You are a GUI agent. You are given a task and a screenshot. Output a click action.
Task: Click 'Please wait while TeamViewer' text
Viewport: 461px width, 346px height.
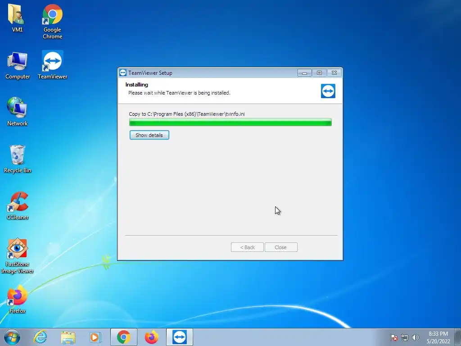click(179, 93)
